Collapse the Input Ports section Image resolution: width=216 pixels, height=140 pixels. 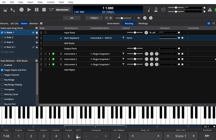click(x=45, y=33)
